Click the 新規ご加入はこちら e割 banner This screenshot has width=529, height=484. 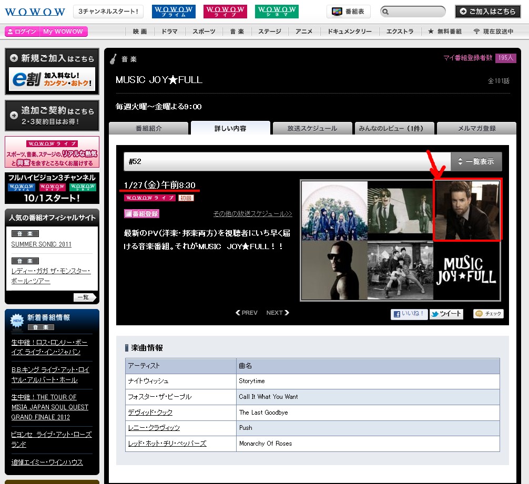click(52, 71)
